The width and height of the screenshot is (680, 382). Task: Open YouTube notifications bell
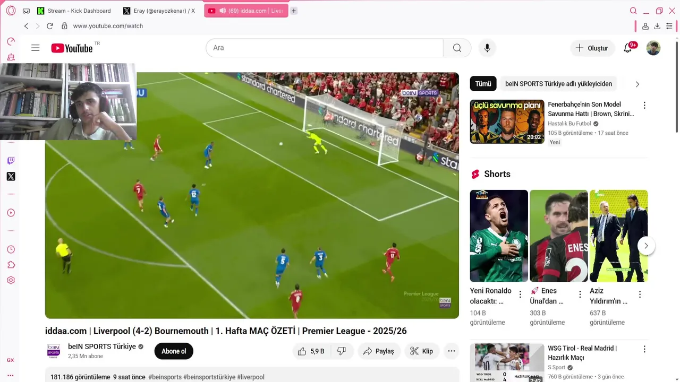click(x=628, y=48)
